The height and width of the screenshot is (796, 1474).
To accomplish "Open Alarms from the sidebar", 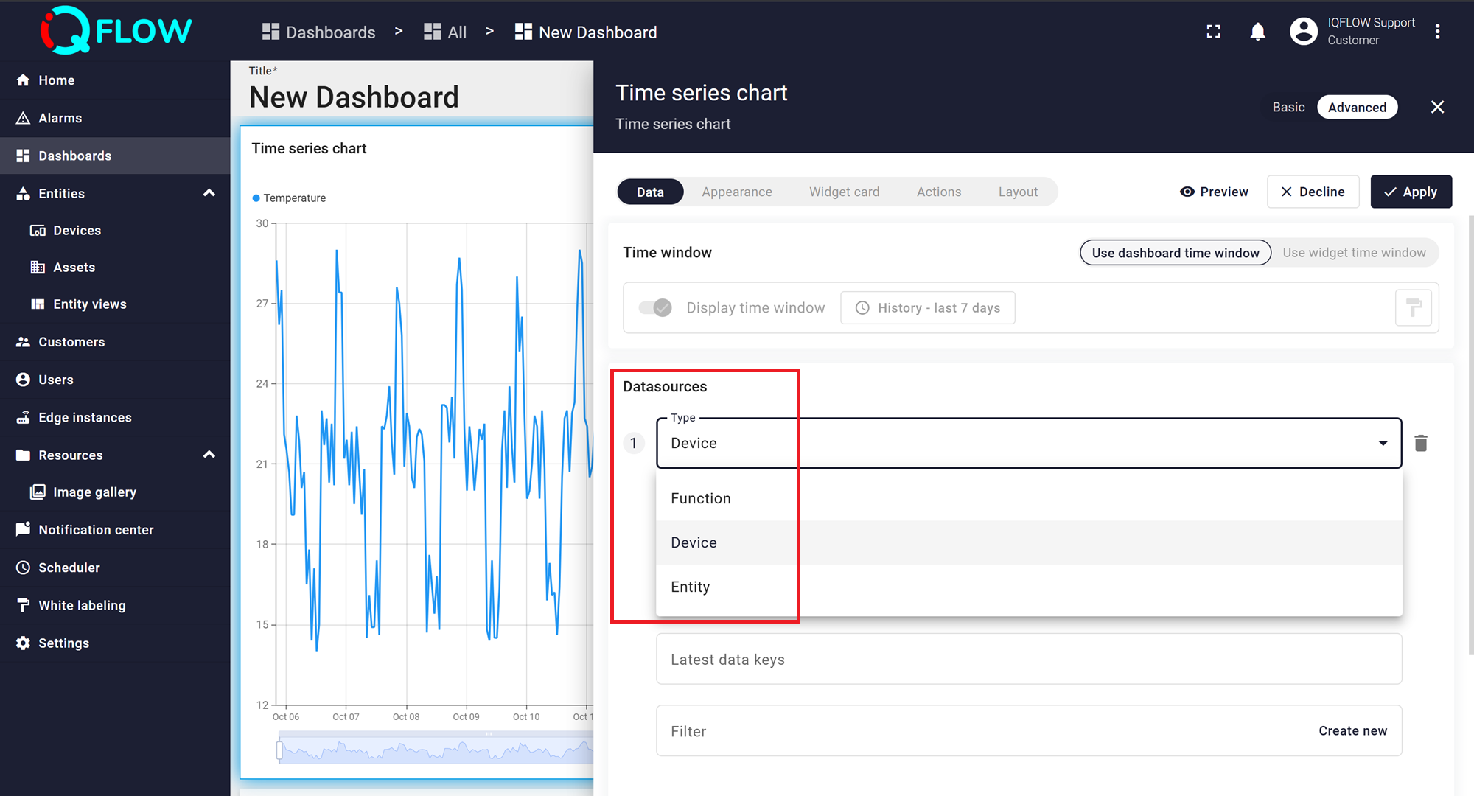I will (60, 118).
